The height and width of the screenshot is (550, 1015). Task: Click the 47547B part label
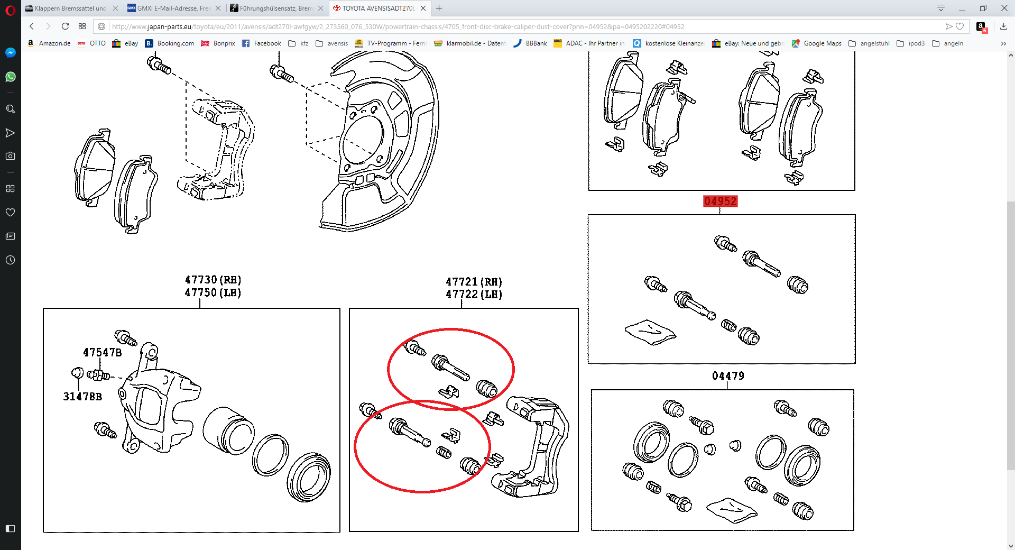tap(103, 353)
